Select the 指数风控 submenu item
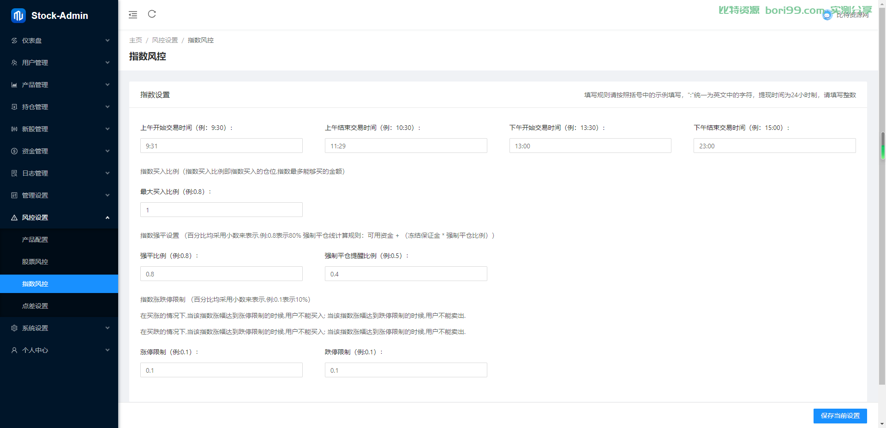This screenshot has height=428, width=886. click(x=59, y=284)
